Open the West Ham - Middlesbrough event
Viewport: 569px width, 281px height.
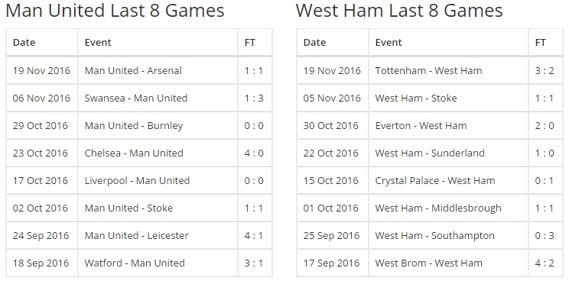click(438, 208)
